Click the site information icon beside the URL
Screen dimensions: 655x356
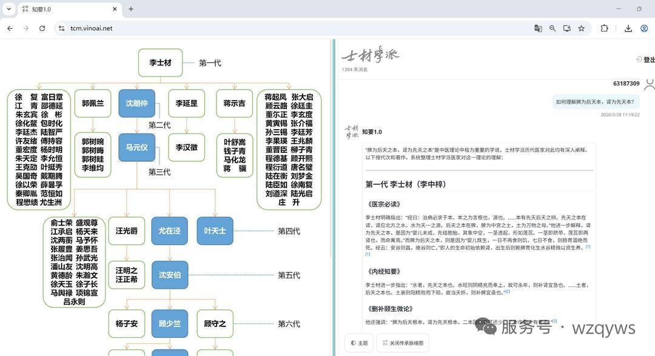[x=61, y=29]
